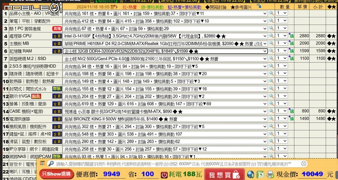This screenshot has height=180, width=338.
Task: Click the magnifier icon in the 顯示卡VGA row
Action: pos(271,96)
